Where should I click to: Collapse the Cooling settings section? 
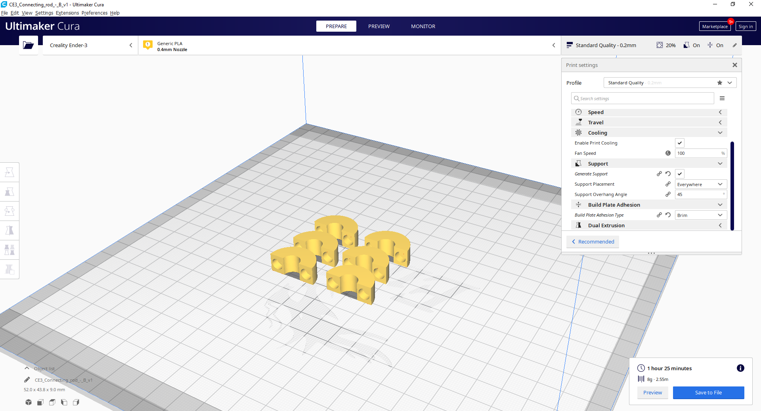(649, 133)
